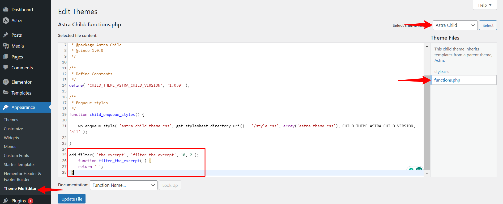Screen dimensions: 503x204
Task: Open the Astra Child theme dropdown
Action: [455, 25]
